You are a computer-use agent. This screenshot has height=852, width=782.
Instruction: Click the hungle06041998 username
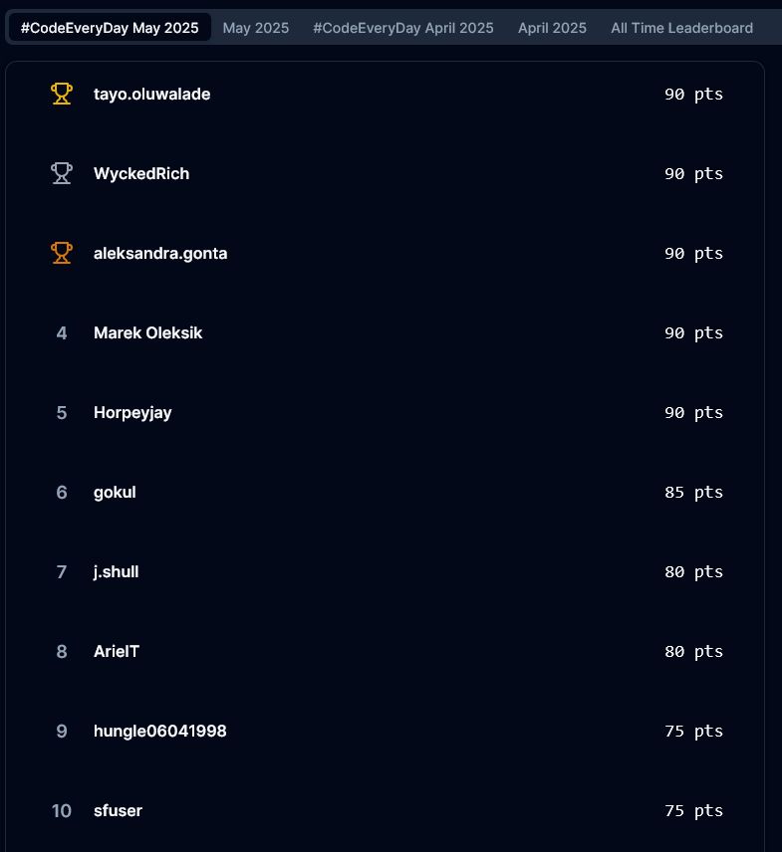159,732
